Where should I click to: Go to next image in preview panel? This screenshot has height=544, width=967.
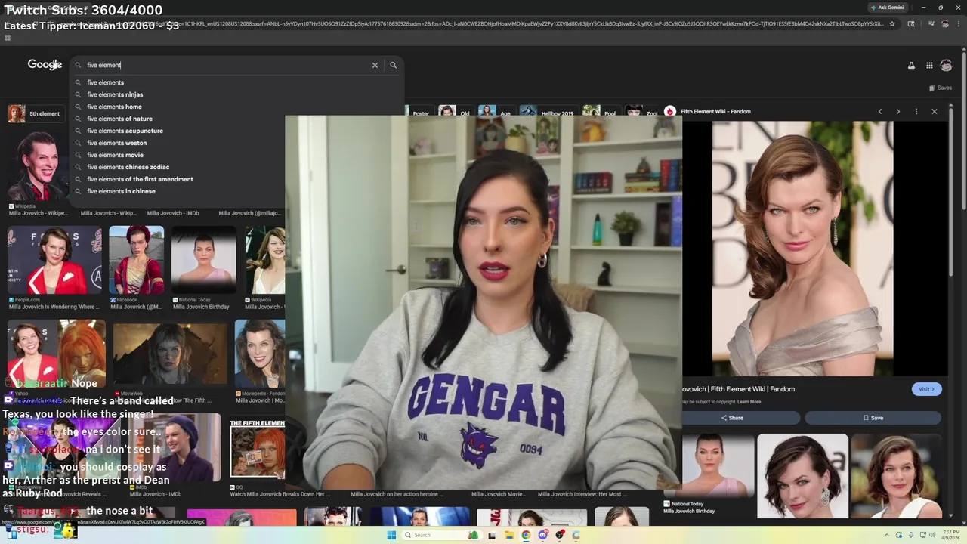coord(897,112)
